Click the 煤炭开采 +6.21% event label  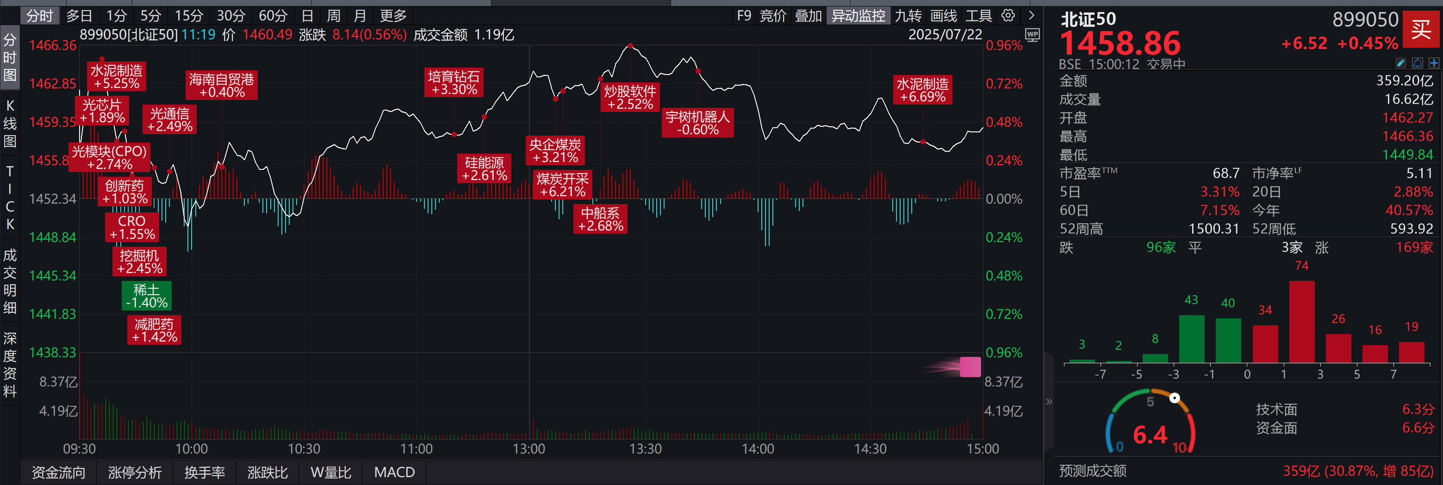[x=562, y=185]
